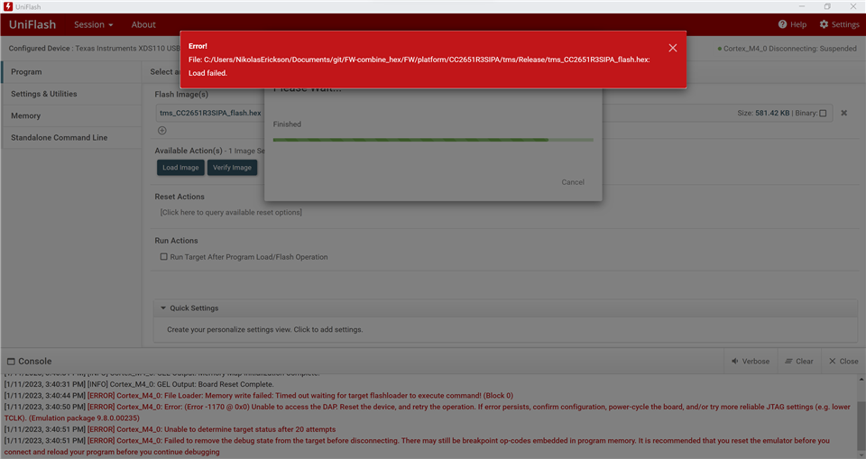Minimize the UniFlash window
Screen dimensions: 866x459
(801, 6)
